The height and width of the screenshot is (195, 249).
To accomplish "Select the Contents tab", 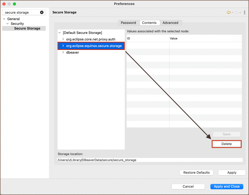I will click(149, 23).
